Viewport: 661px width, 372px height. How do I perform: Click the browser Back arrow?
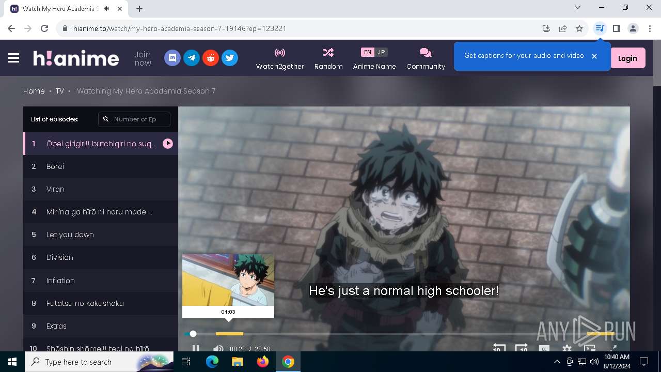[x=11, y=28]
